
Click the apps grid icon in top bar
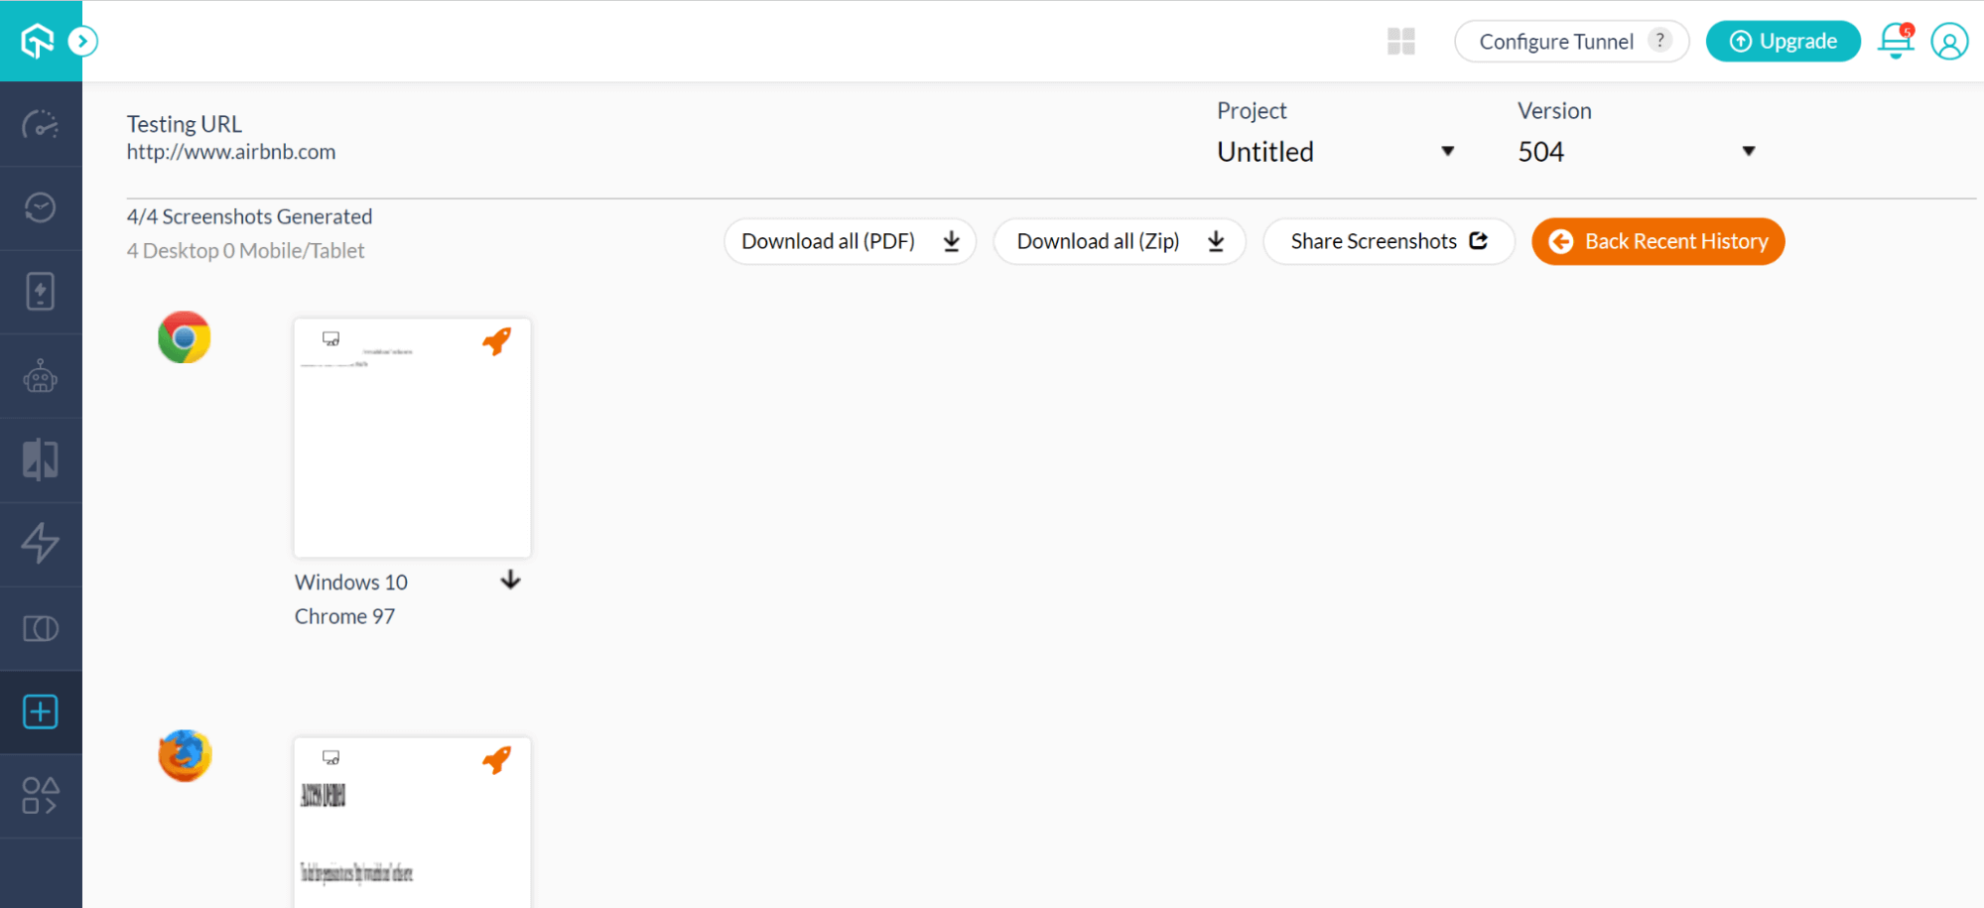(x=1400, y=41)
